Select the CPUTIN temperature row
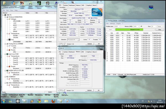This screenshot has height=109, width=166. [29, 38]
